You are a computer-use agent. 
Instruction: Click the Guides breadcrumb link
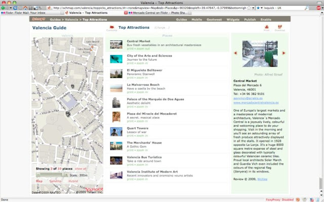(55, 20)
